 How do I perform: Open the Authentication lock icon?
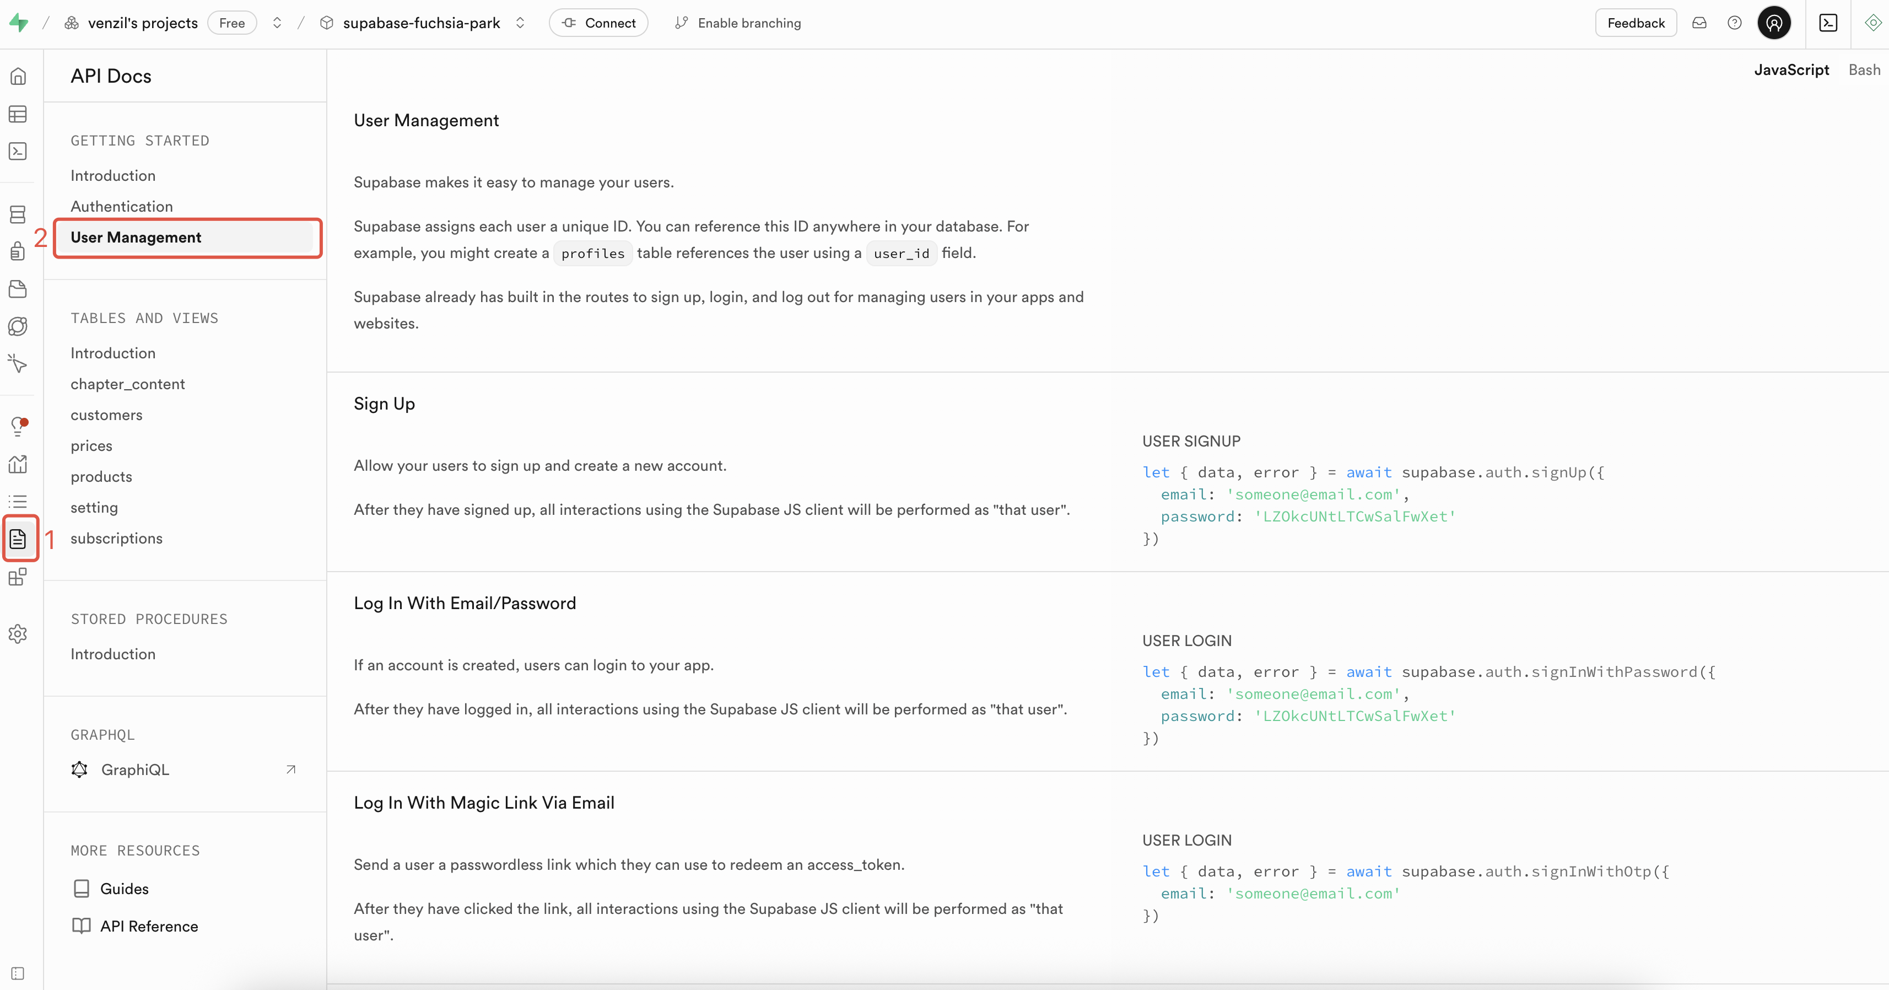tap(18, 251)
